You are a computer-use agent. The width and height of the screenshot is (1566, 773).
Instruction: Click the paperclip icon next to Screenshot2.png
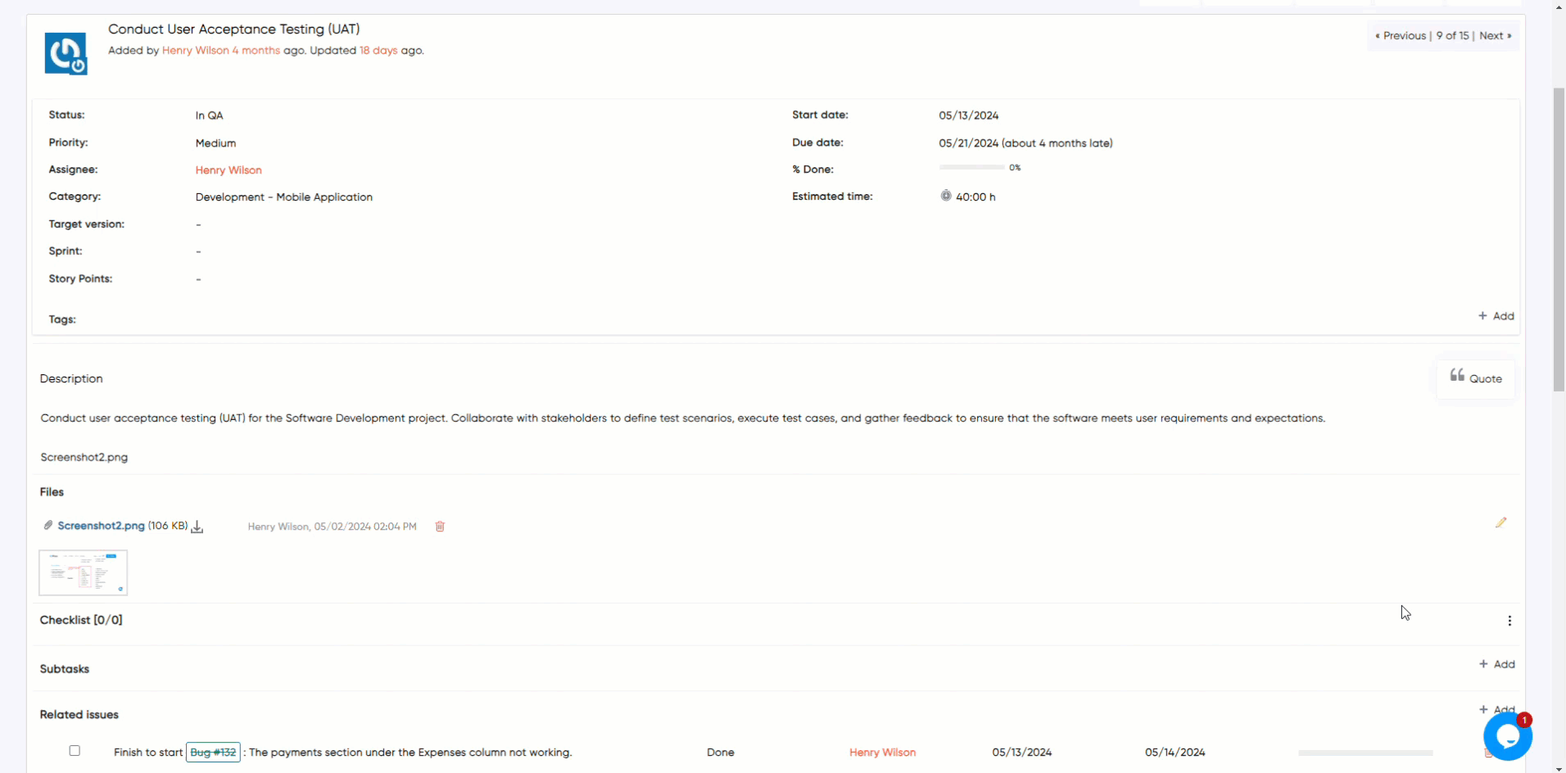(48, 526)
